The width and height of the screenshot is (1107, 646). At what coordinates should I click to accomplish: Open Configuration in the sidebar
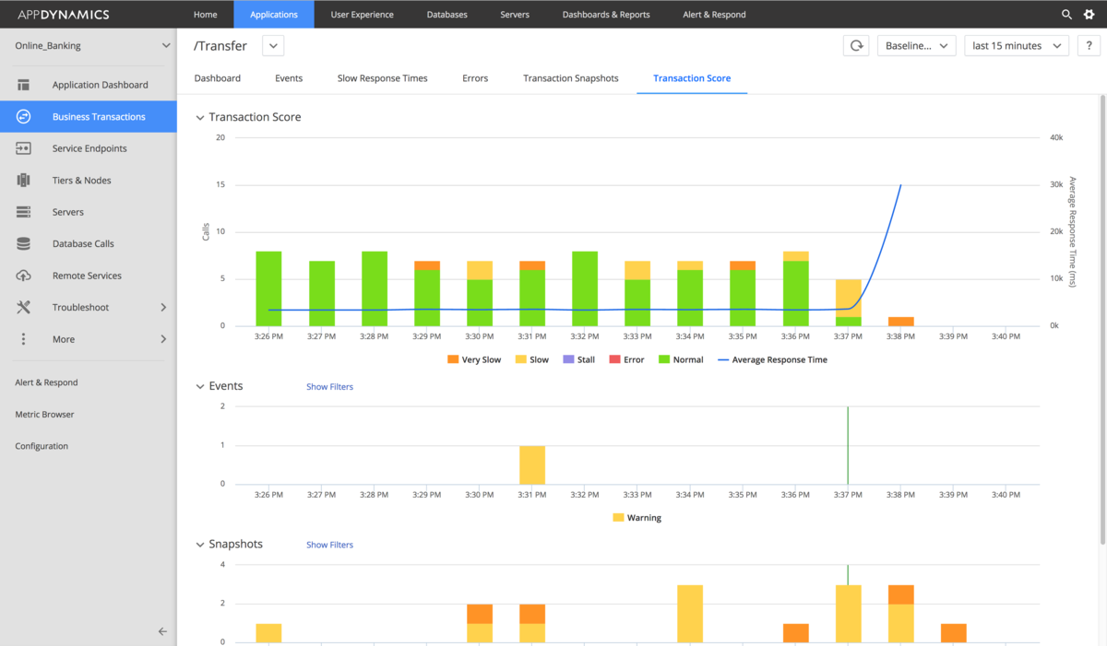[42, 446]
